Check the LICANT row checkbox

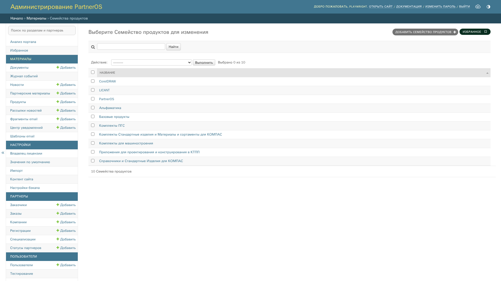(x=93, y=90)
